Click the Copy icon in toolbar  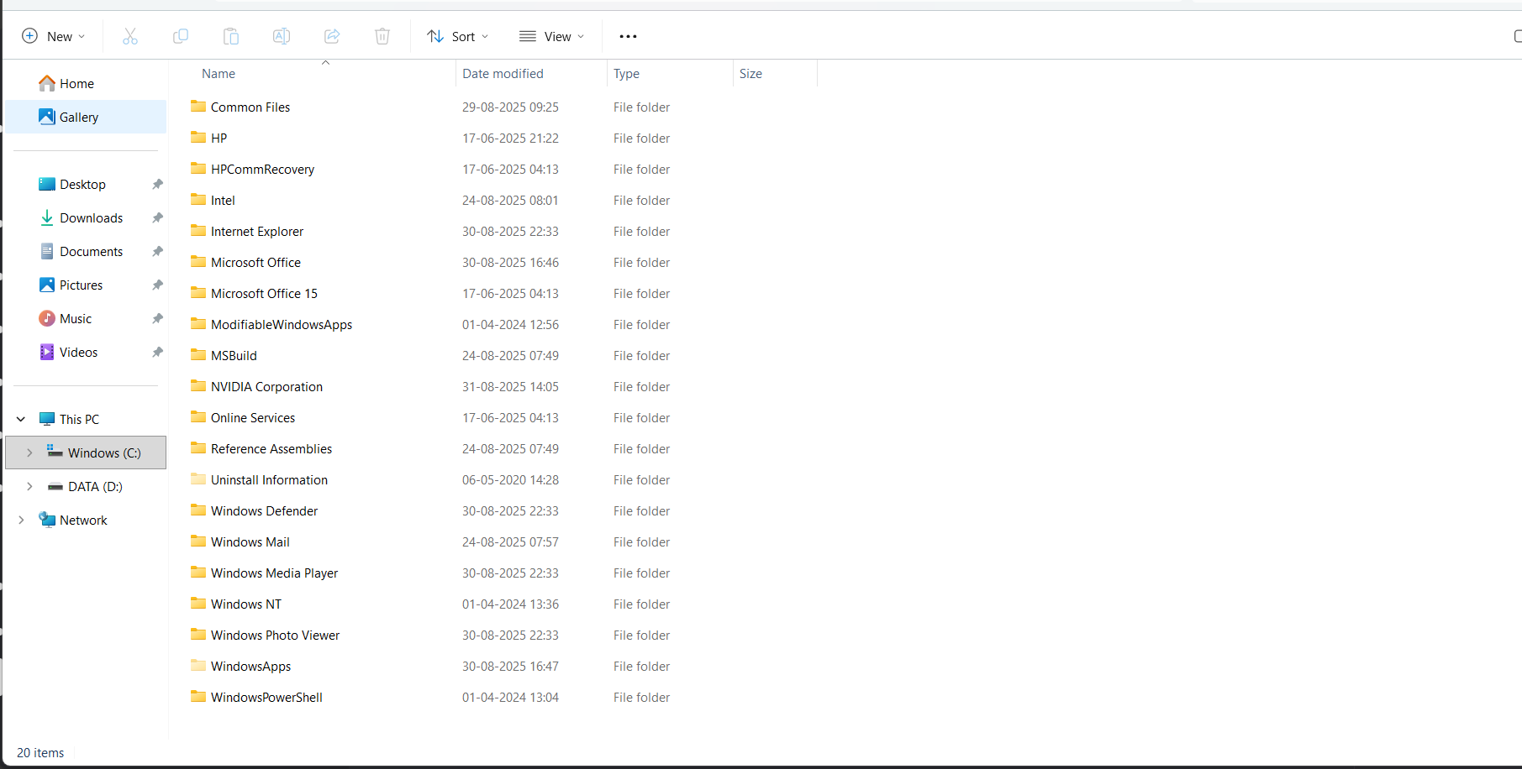click(181, 36)
